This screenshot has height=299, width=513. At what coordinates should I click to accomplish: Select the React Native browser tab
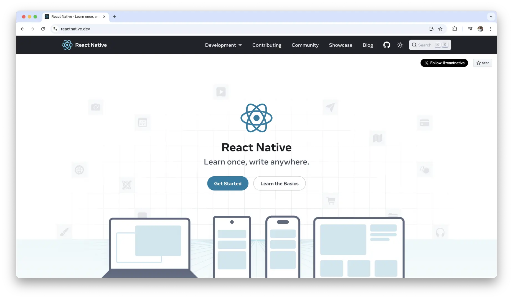[75, 17]
